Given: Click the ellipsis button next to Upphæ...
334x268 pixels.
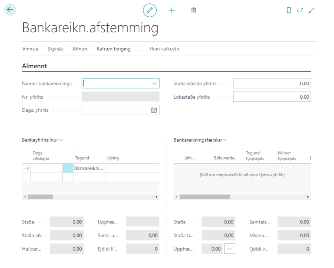Looking at the screenshot, I should point(230,249).
